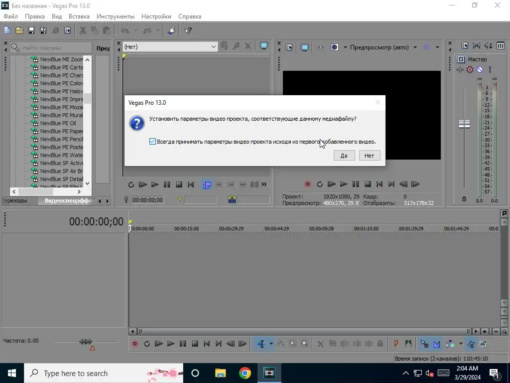510x383 pixels.
Task: Toggle Enable Snapping icon
Action: [x=424, y=344]
